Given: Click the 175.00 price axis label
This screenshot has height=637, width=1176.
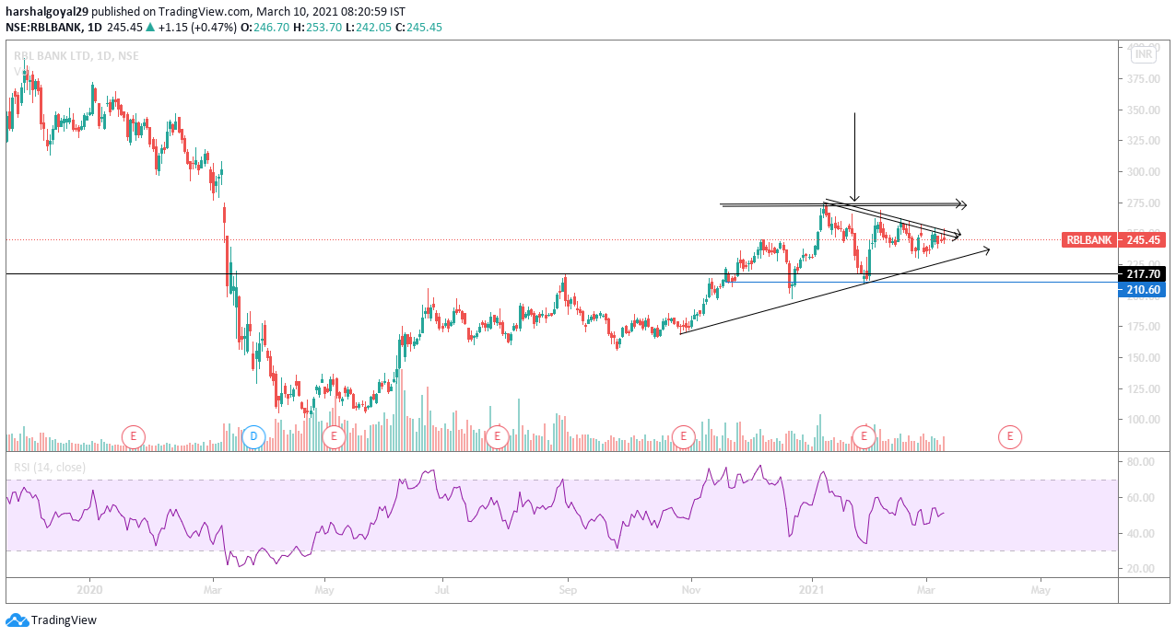Looking at the screenshot, I should [1142, 327].
